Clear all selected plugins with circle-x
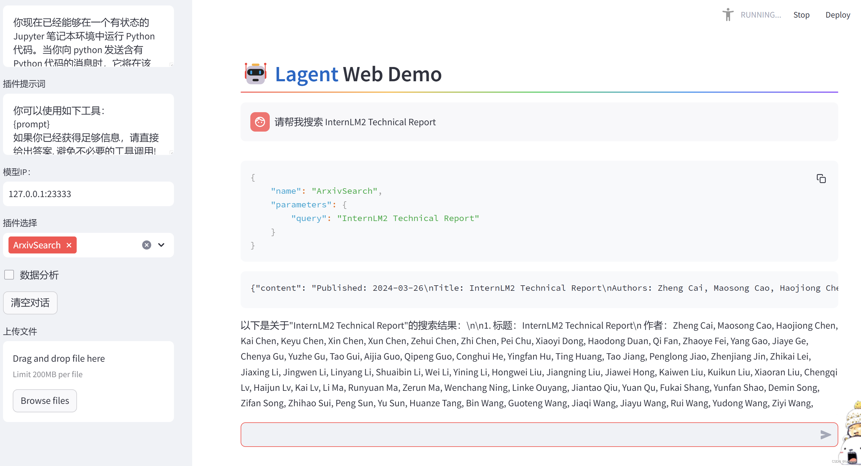 [x=146, y=245]
